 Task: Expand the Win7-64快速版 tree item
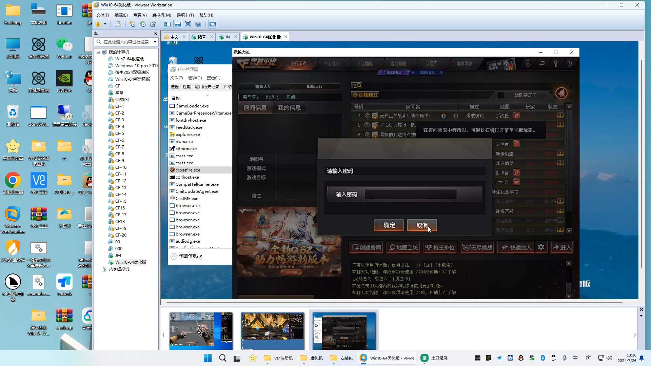tap(104, 59)
